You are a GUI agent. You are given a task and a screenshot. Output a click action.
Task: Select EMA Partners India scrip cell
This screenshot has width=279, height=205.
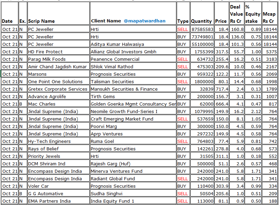pos(58,201)
